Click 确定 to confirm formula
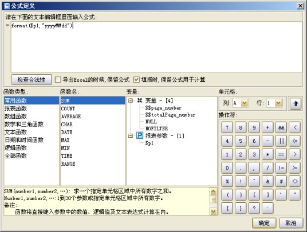Viewport: 307px width, 232px height. click(x=264, y=223)
